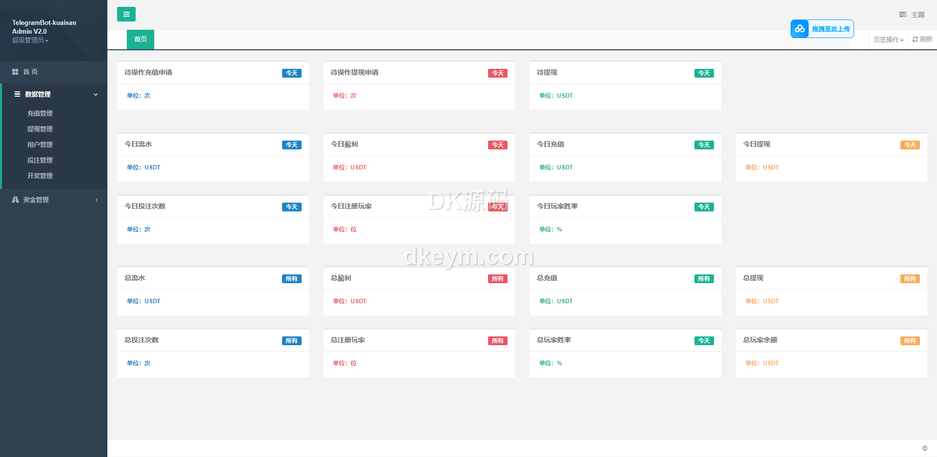Click the green hamburger menu toggle button
Screen dimensions: 937x457
click(x=126, y=14)
